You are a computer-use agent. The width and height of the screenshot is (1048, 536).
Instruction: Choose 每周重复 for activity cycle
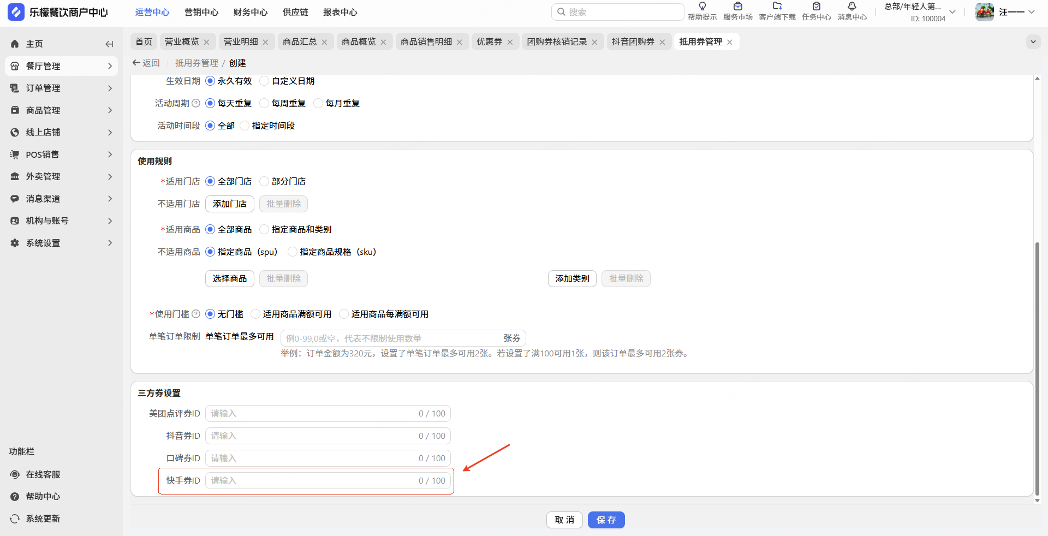pyautogui.click(x=265, y=104)
